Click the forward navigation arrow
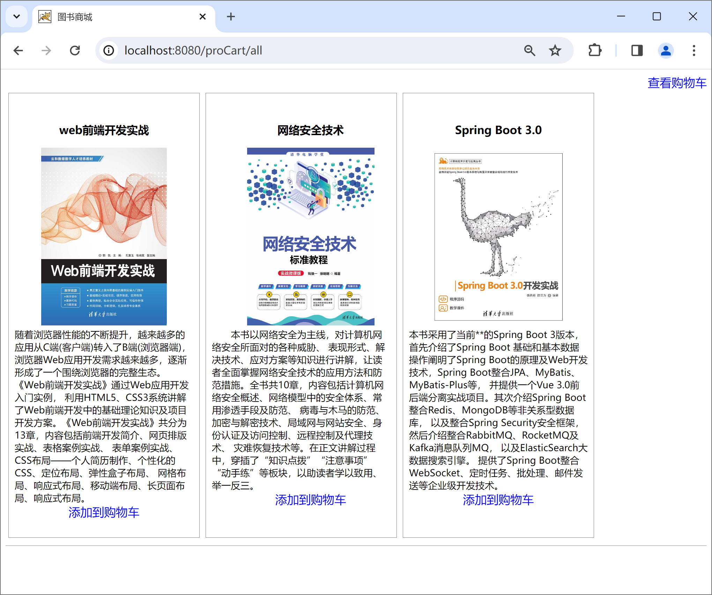This screenshot has height=595, width=712. 46,51
